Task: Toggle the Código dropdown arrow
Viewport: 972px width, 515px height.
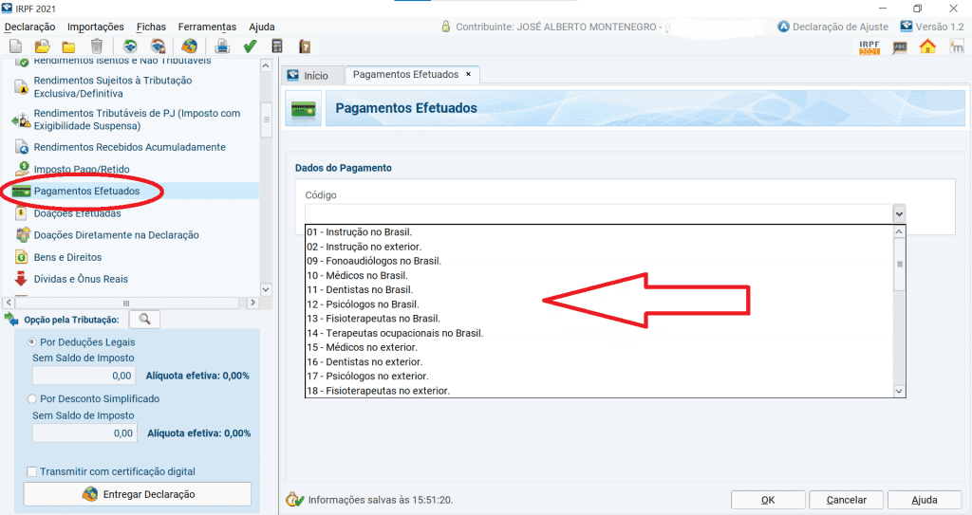Action: click(x=899, y=213)
